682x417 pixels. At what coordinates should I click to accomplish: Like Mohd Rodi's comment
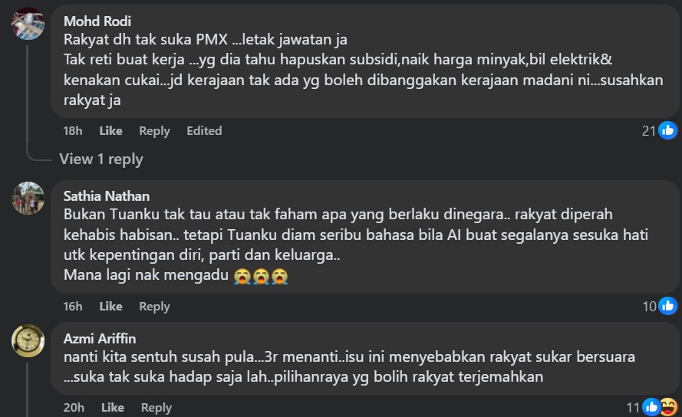pyautogui.click(x=110, y=131)
